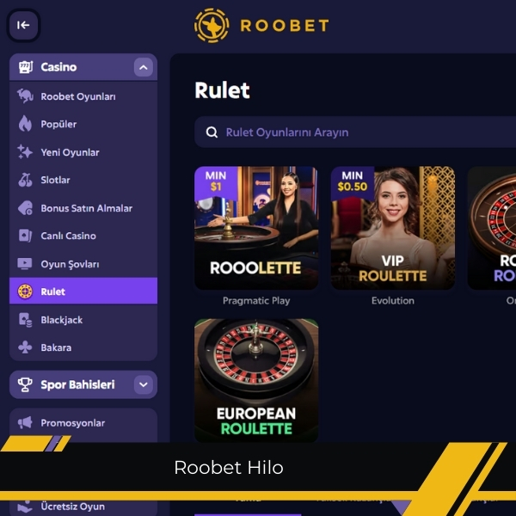Select the Bakara club icon
The image size is (516, 516).
pos(25,347)
